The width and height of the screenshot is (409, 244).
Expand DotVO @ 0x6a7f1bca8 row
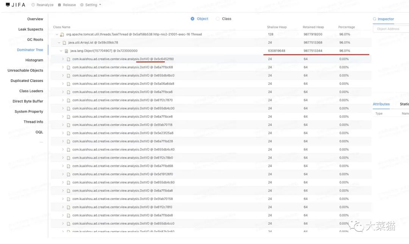tap(63, 92)
